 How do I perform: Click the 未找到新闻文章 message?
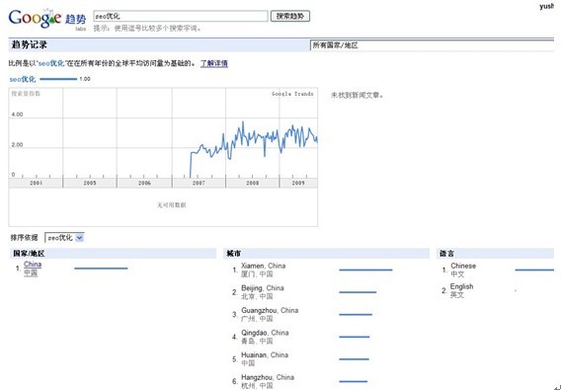(357, 95)
